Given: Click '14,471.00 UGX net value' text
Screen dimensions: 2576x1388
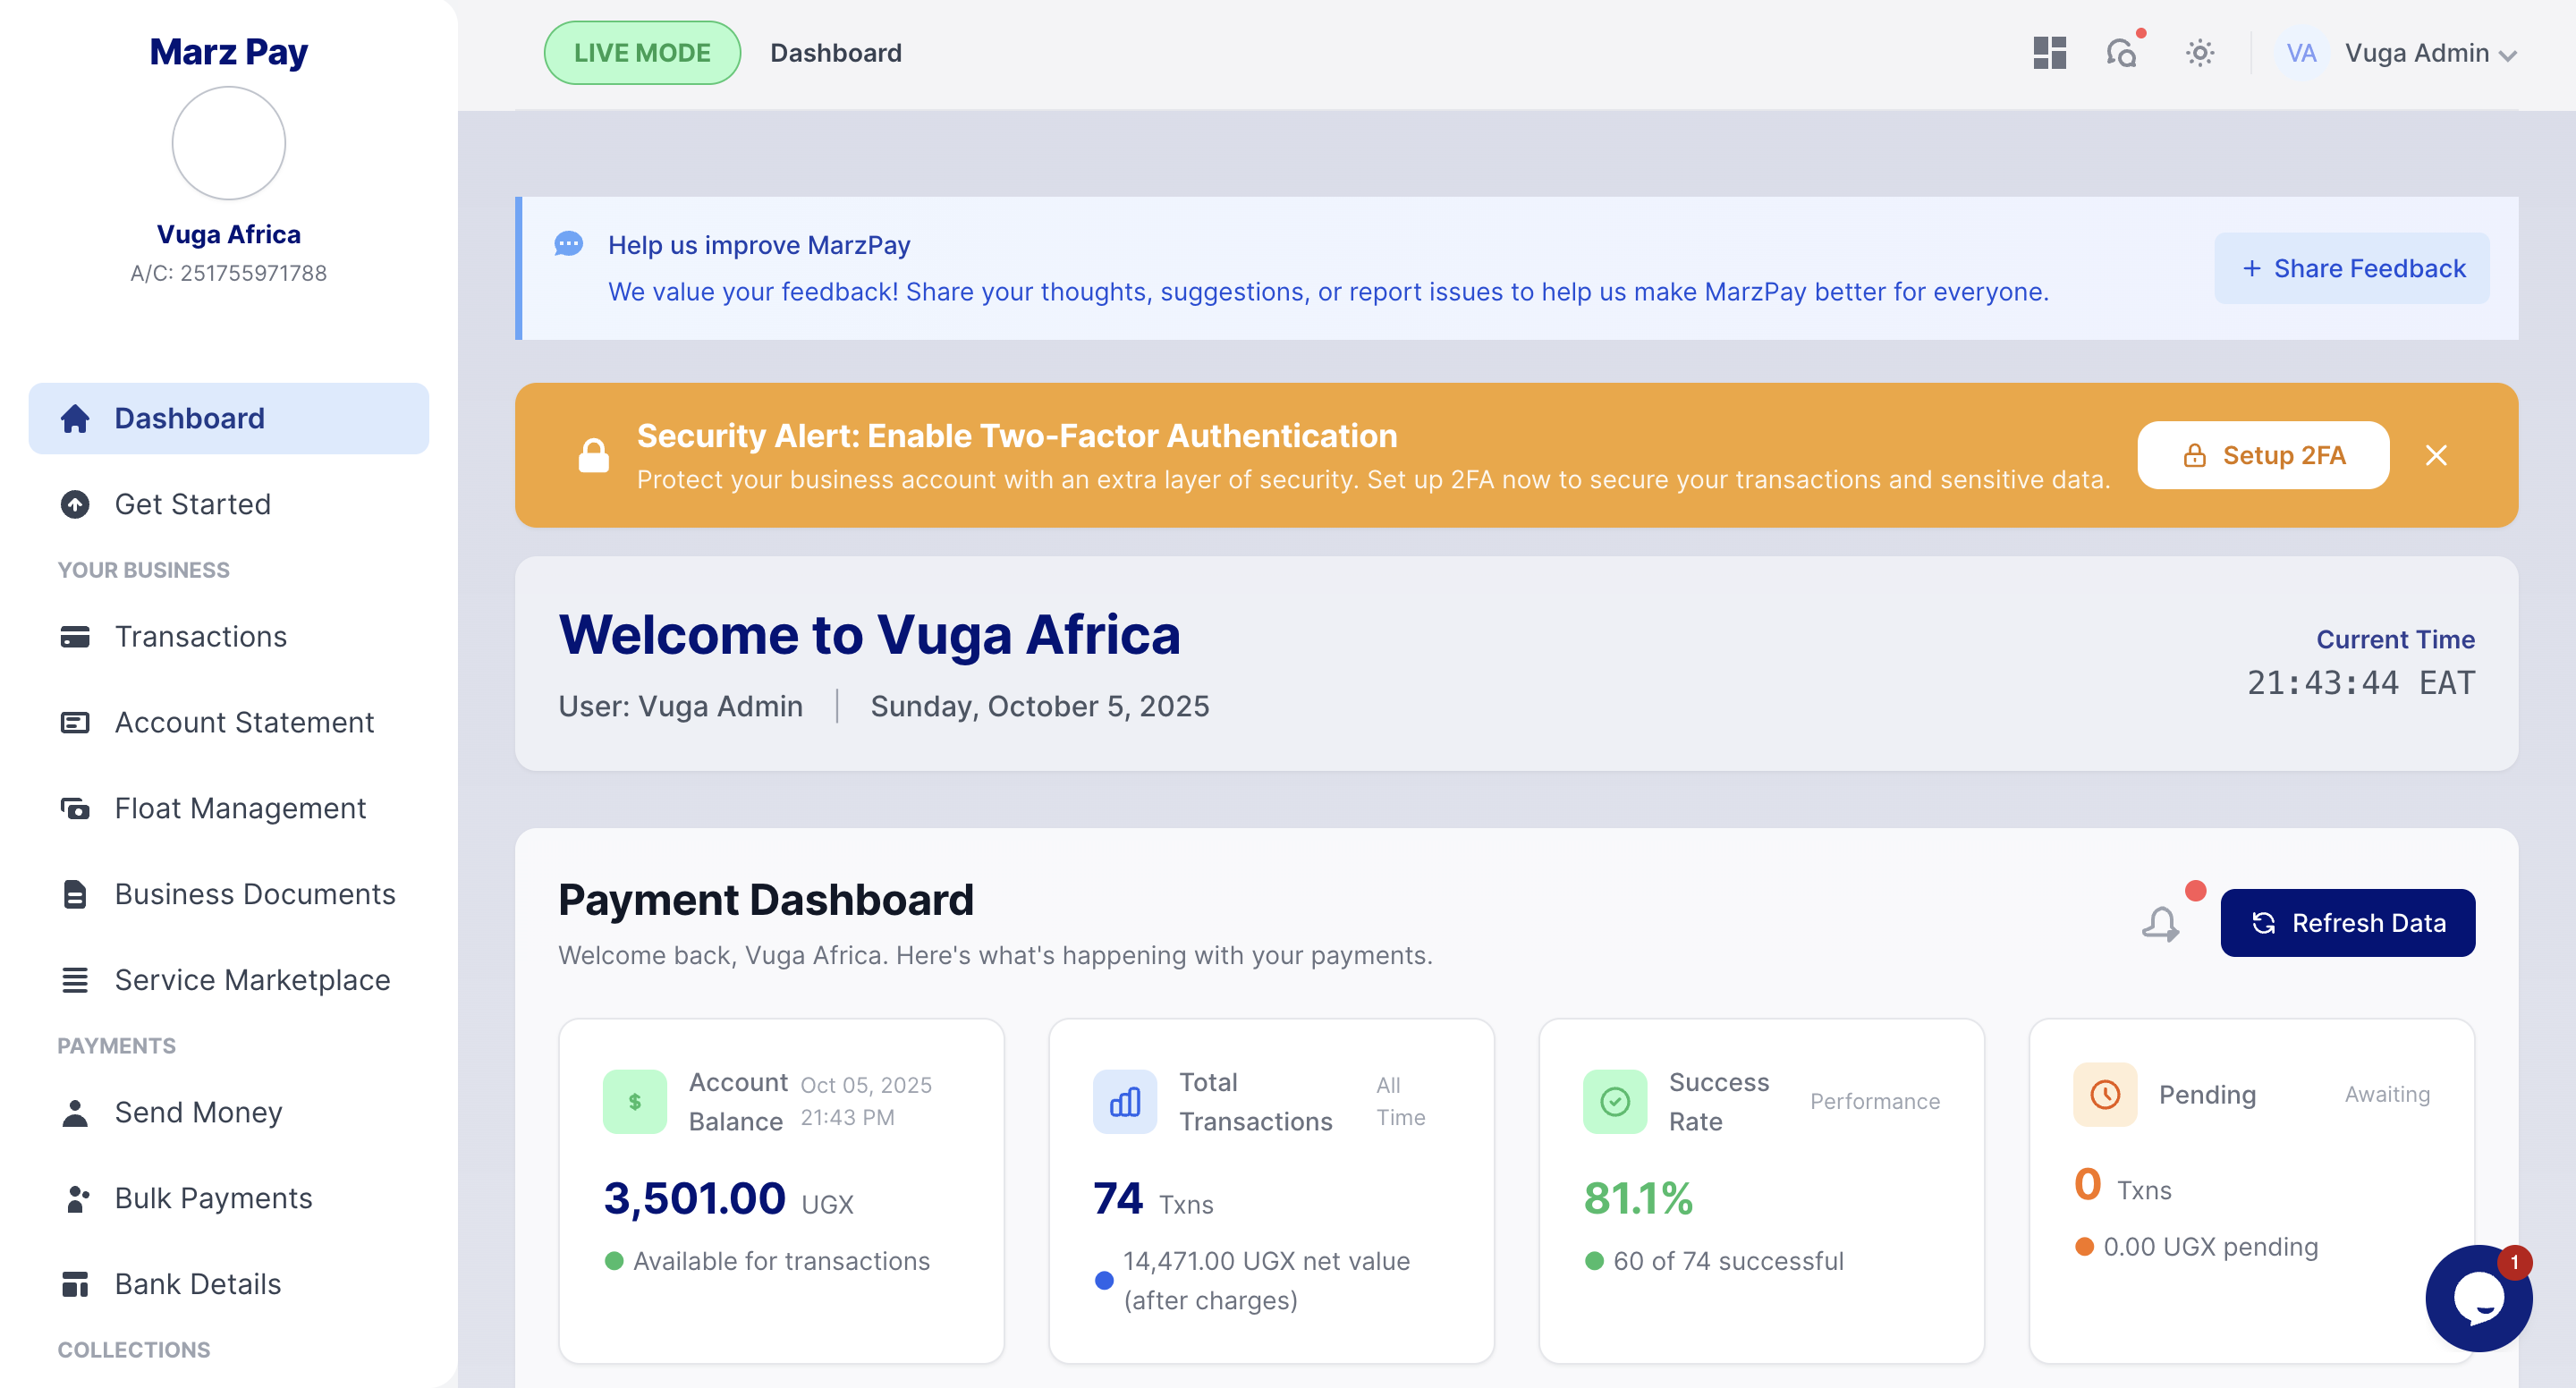Looking at the screenshot, I should tap(1266, 1261).
